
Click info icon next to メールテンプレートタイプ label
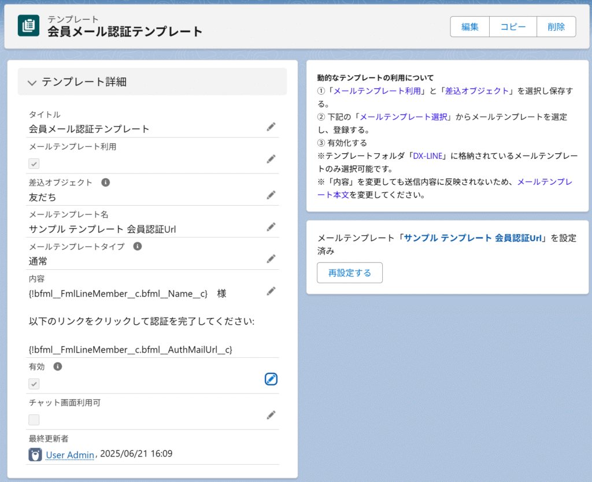point(138,246)
